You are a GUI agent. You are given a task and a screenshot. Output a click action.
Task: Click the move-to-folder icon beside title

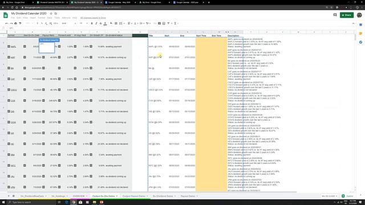(56, 14)
